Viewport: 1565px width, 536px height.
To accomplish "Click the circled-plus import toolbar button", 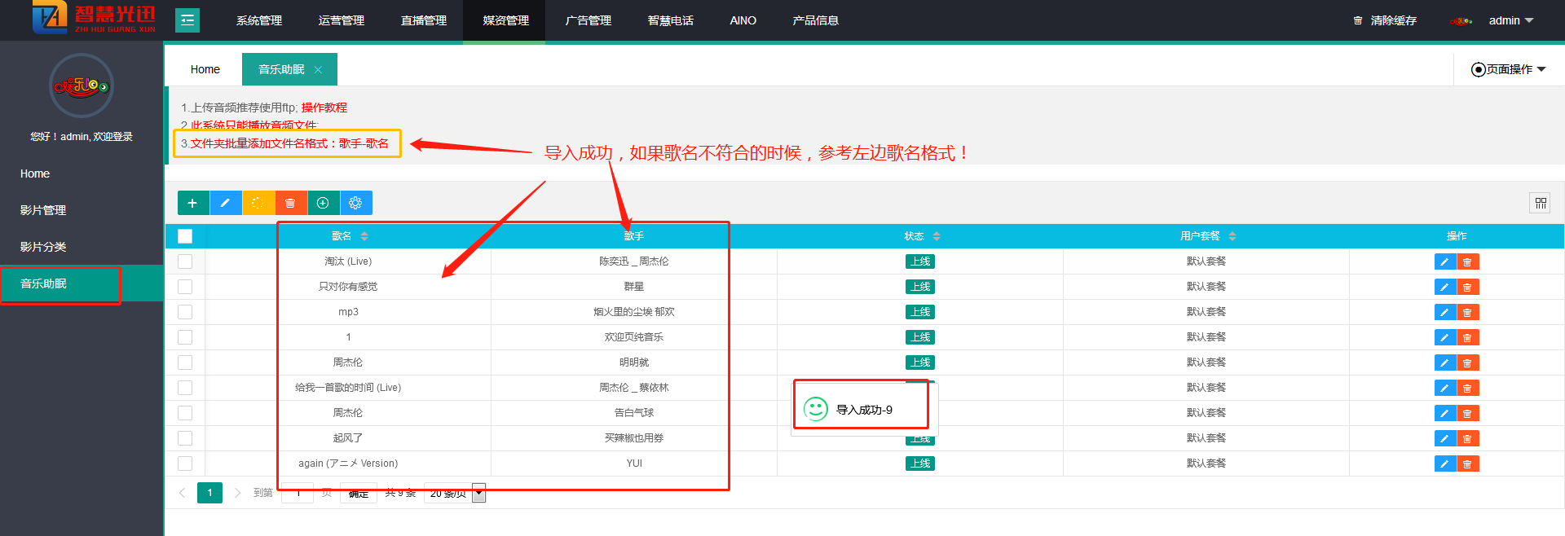I will point(323,203).
